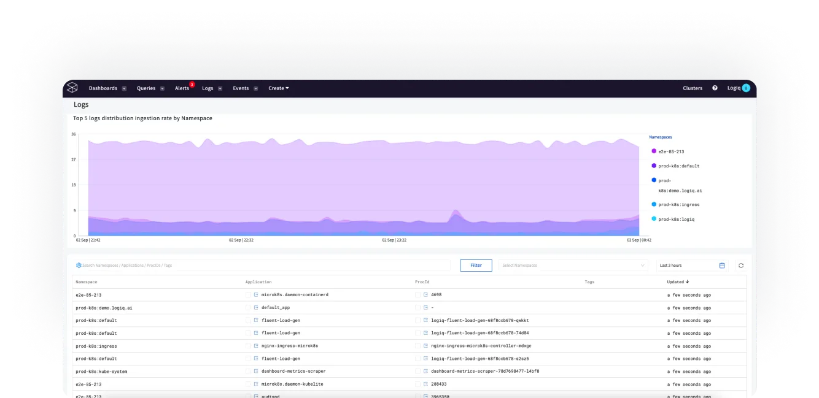Sort the table by the Updated column header
Viewport: 819px width, 398px height.
tap(675, 282)
